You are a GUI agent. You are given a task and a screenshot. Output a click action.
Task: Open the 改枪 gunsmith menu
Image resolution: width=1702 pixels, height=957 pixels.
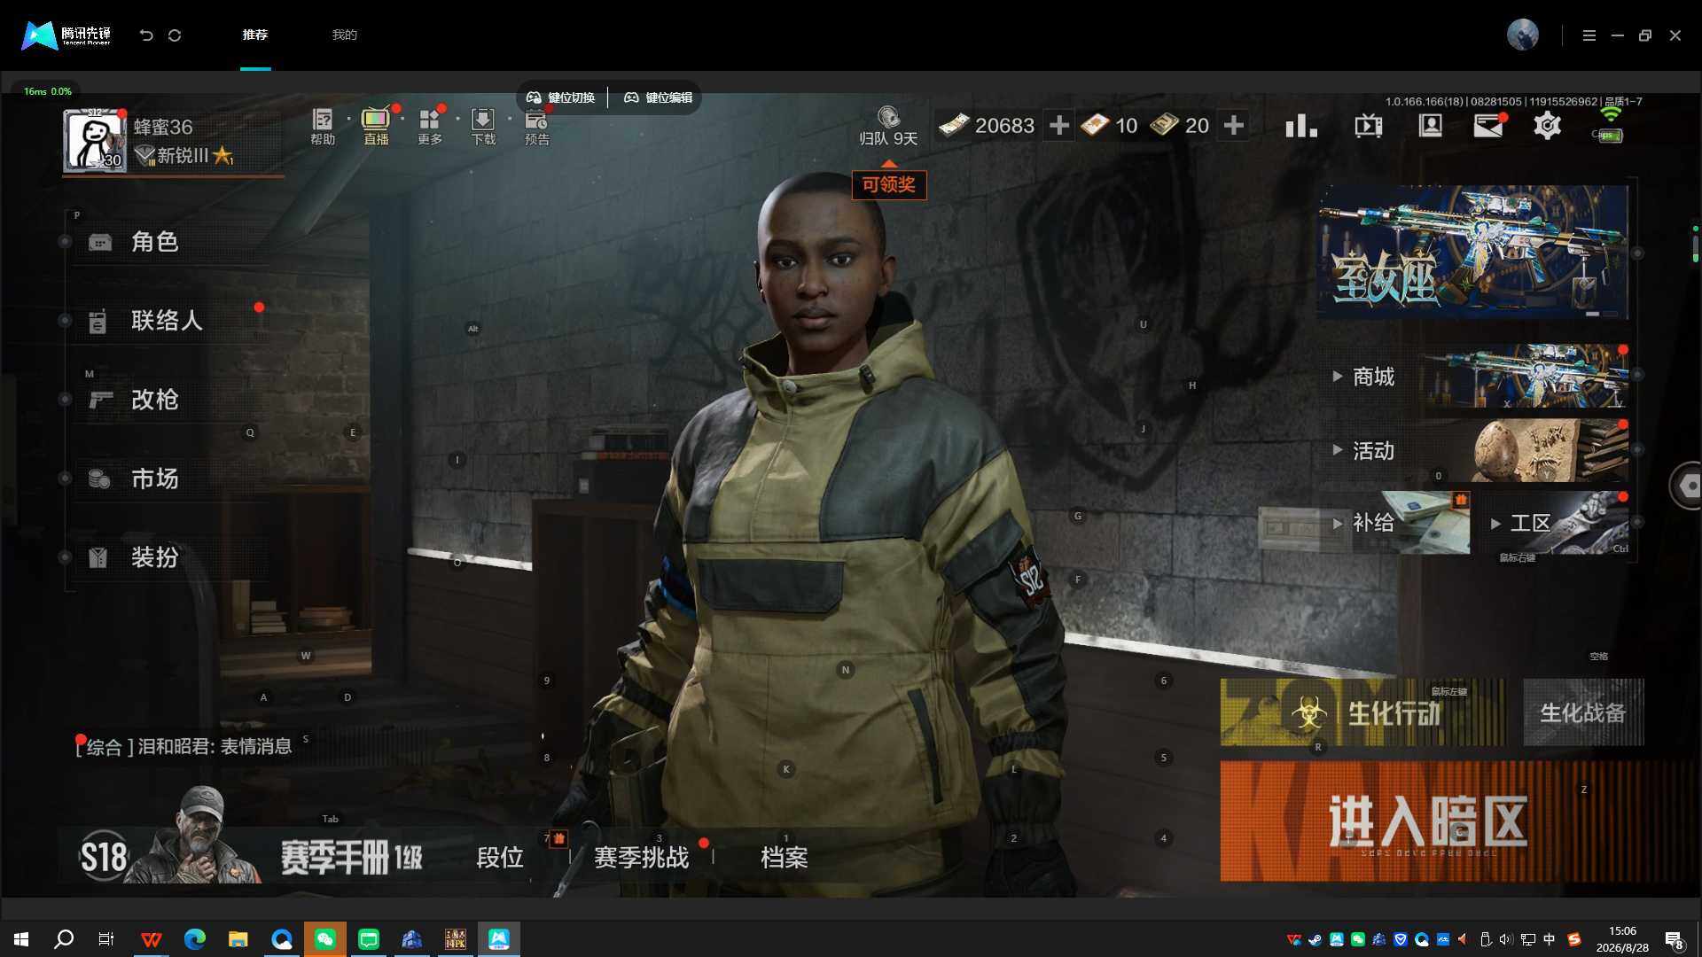point(155,400)
